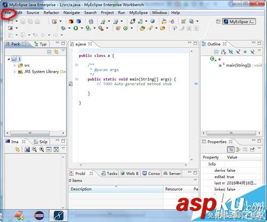Open the Run menu

click(121, 13)
